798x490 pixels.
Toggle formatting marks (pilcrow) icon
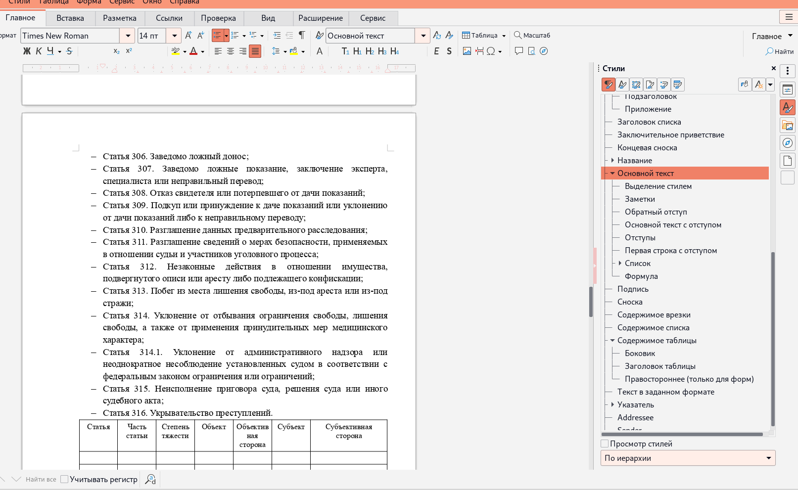click(x=302, y=36)
